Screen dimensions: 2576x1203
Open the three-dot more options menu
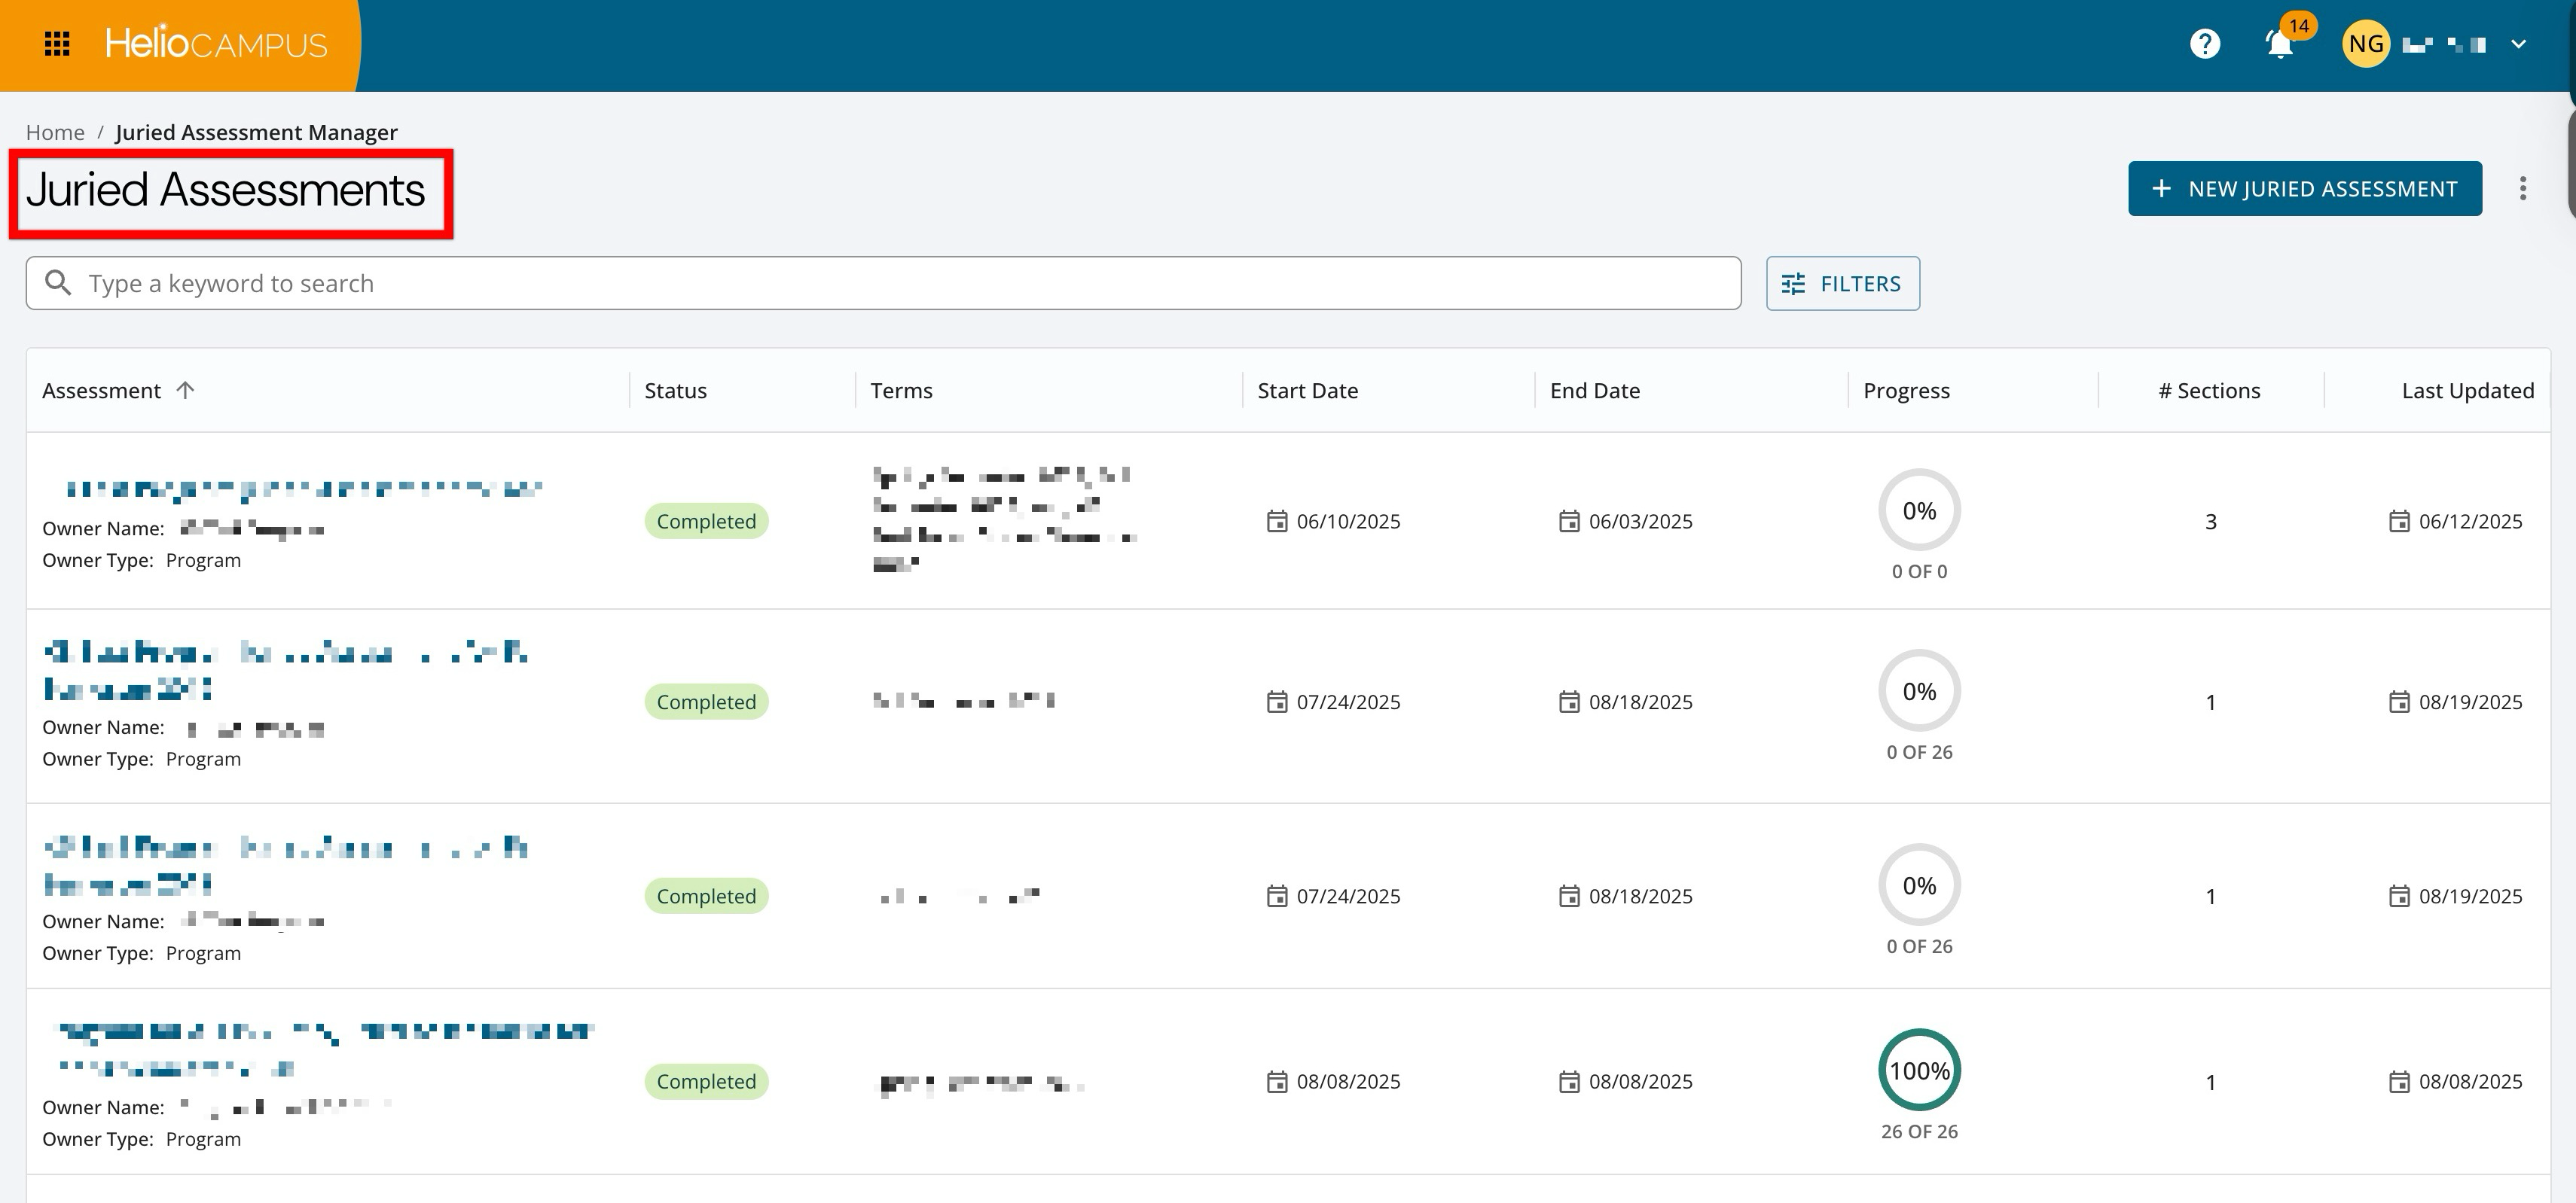(2523, 188)
